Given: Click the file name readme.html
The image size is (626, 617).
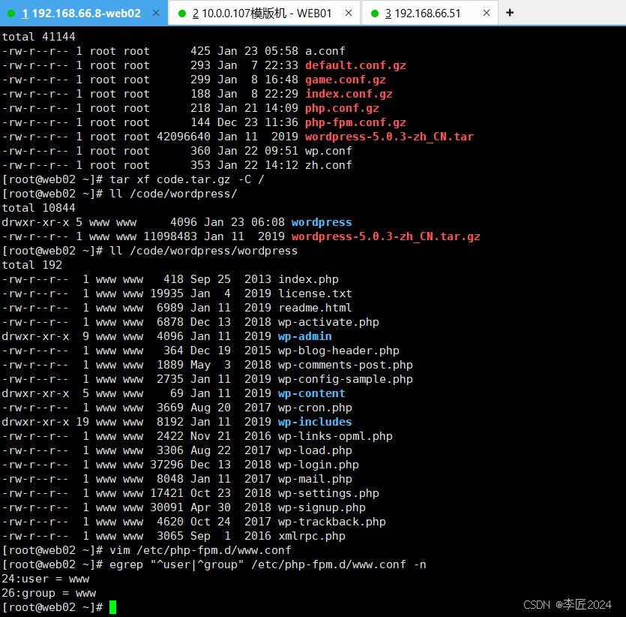Looking at the screenshot, I should (x=315, y=308).
